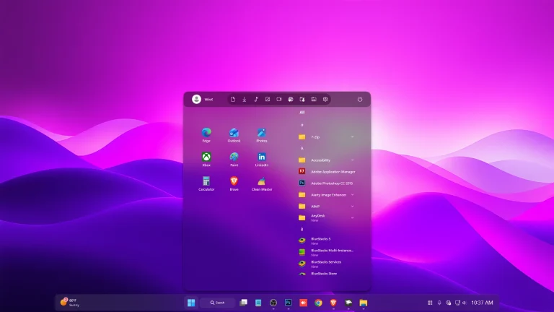Open File Explorer from taskbar
The image size is (554, 312).
(364, 303)
